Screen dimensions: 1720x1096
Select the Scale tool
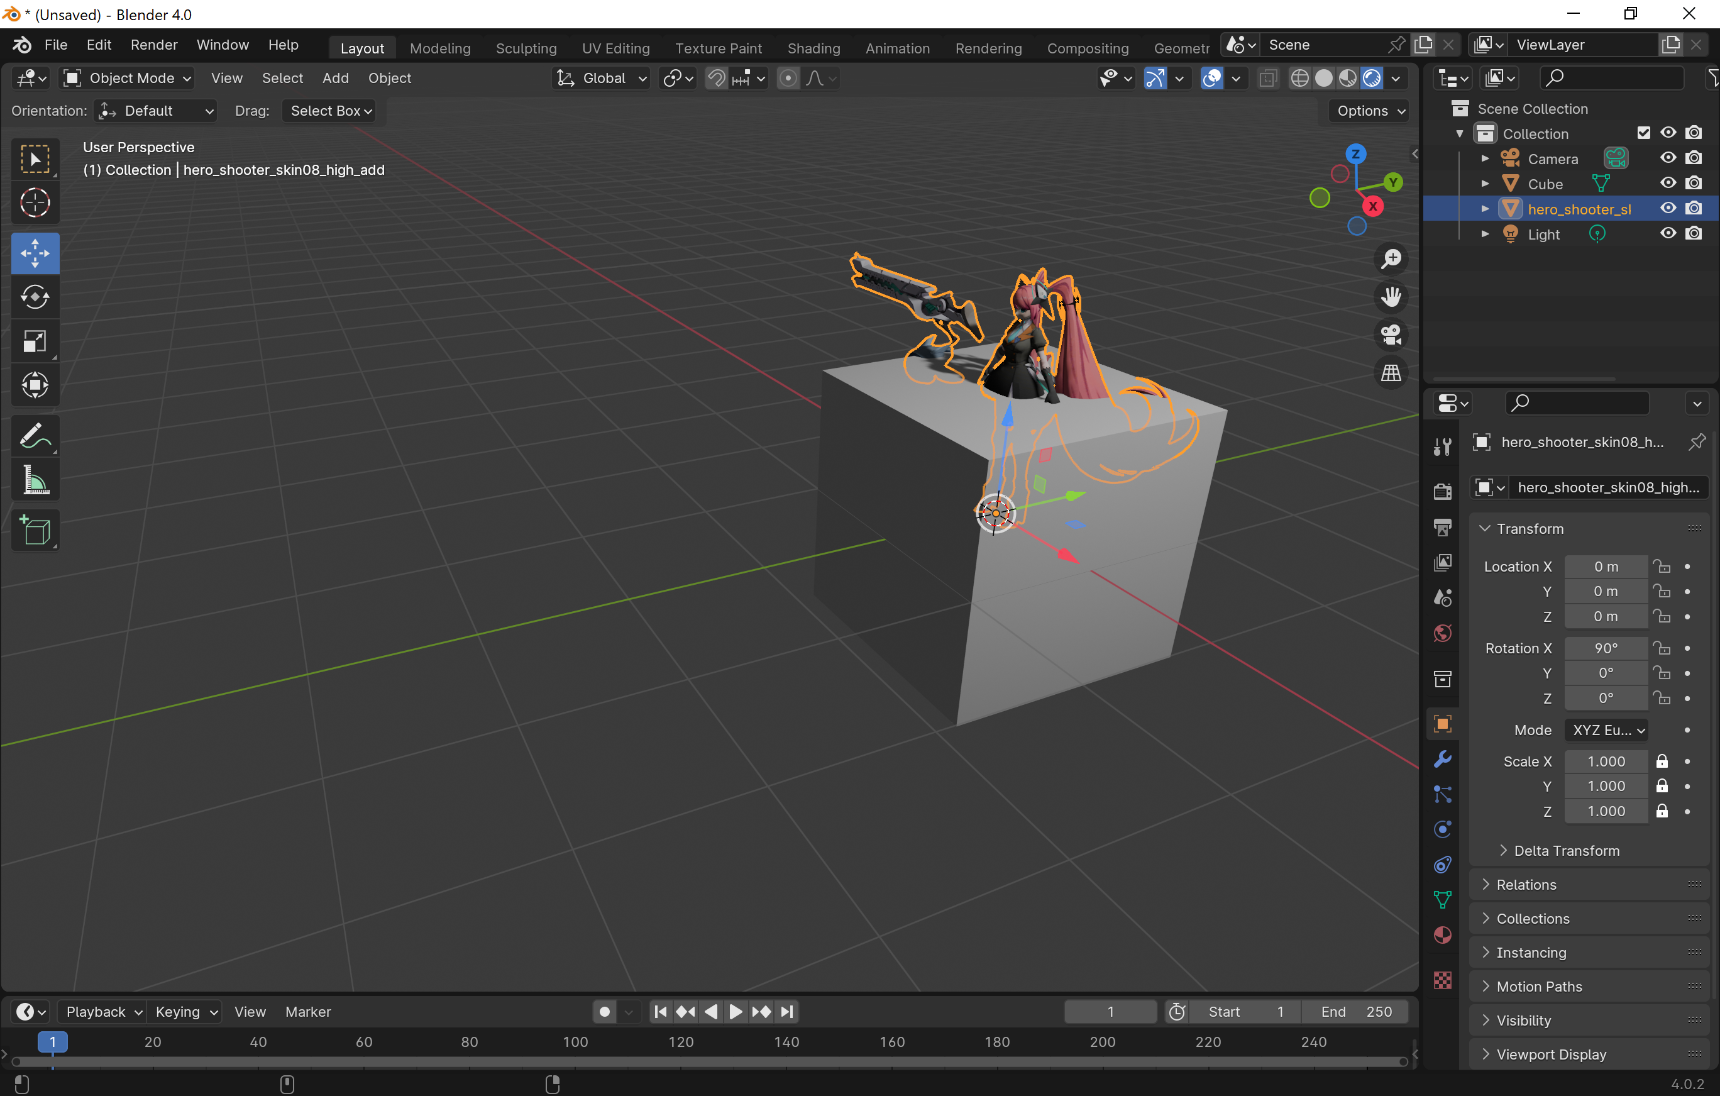(x=35, y=341)
